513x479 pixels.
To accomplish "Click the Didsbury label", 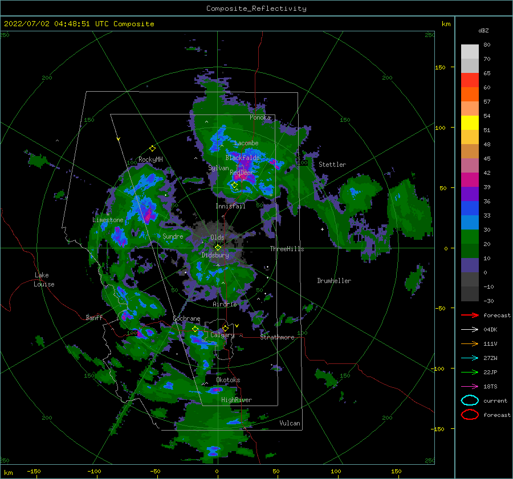I will pyautogui.click(x=215, y=255).
